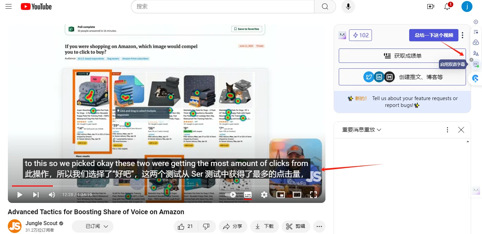Mute the video volume

coord(52,194)
